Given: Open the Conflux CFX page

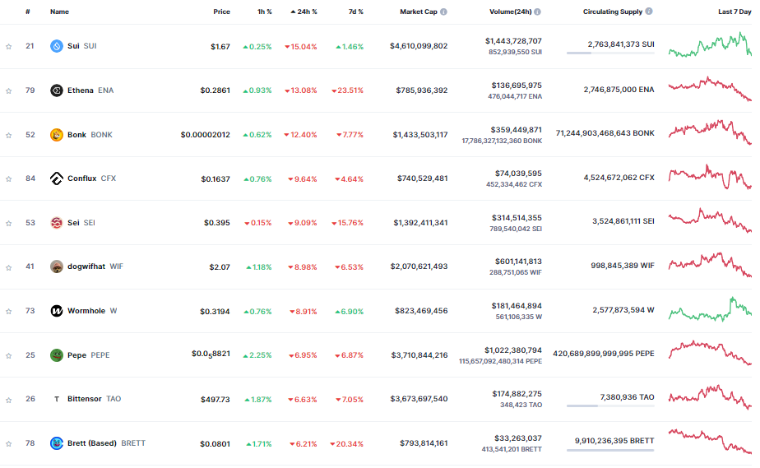Looking at the screenshot, I should 91,178.
